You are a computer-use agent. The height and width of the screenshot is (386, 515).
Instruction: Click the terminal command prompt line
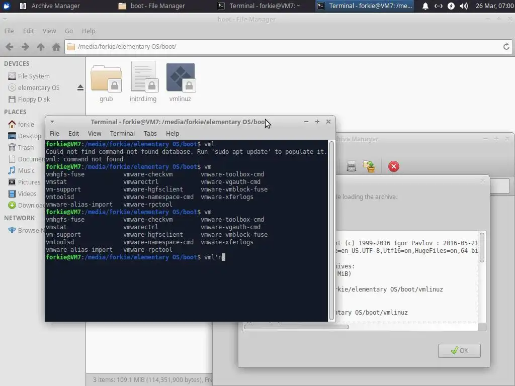pyautogui.click(x=187, y=257)
